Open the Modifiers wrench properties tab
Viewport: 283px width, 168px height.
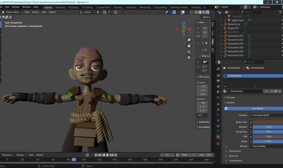[218, 110]
